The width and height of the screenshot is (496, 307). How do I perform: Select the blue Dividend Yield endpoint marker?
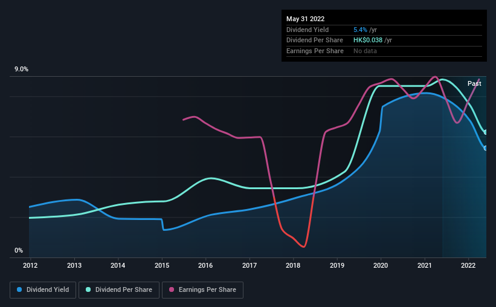(x=485, y=148)
